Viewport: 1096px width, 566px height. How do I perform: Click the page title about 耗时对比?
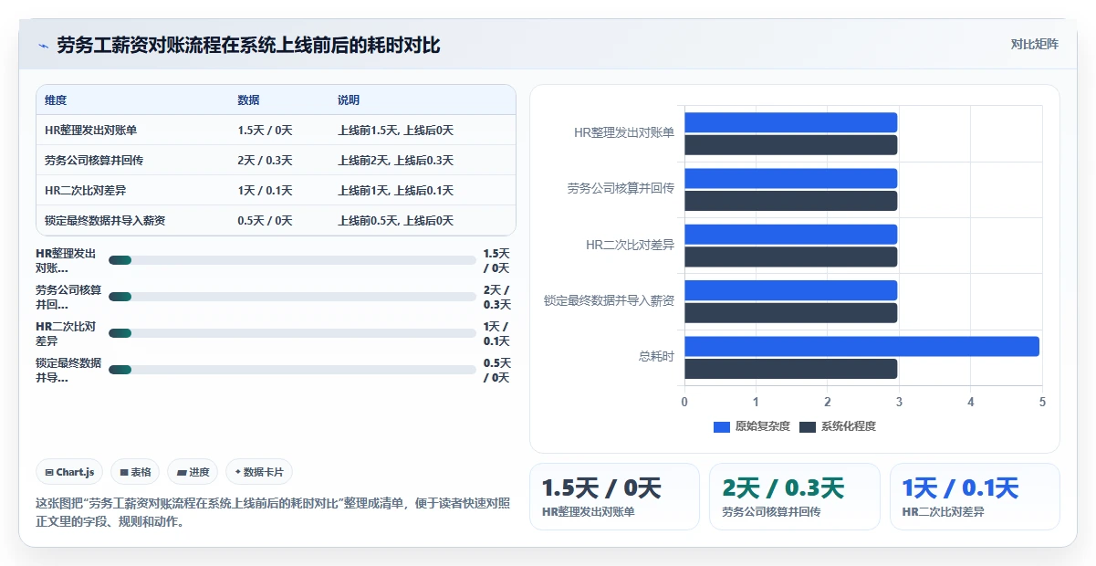(248, 45)
